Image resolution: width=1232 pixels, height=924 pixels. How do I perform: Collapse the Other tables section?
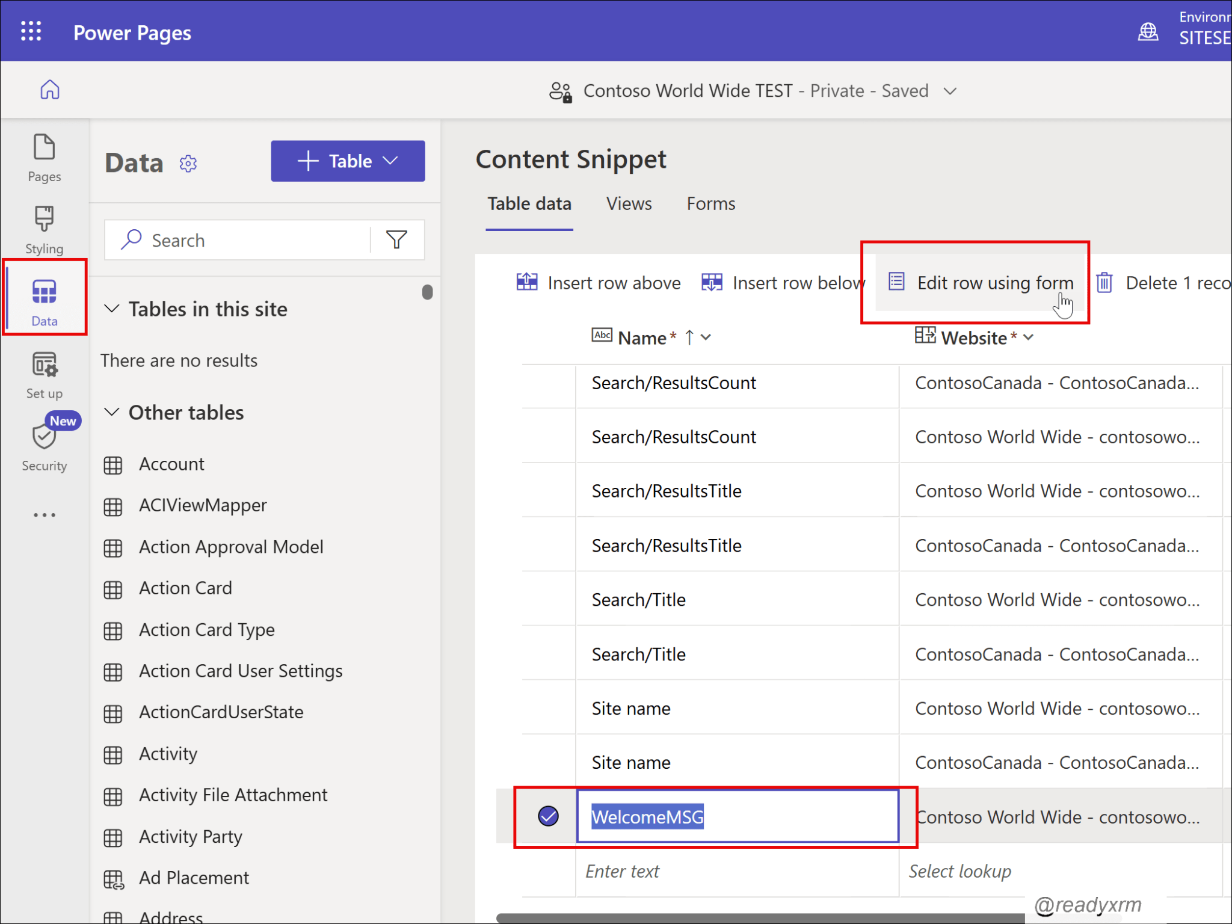coord(112,412)
